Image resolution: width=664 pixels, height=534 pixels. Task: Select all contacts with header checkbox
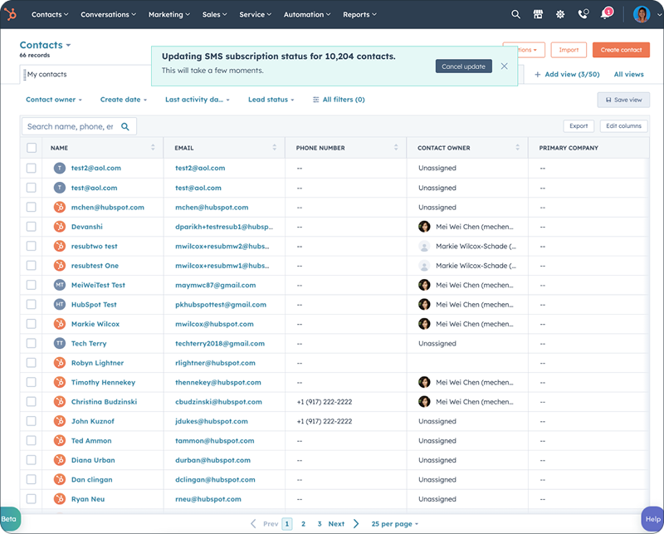(x=31, y=148)
